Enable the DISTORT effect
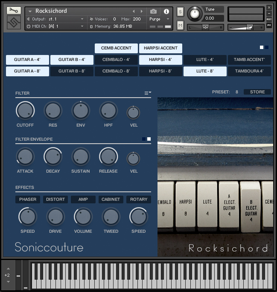 (x=55, y=199)
